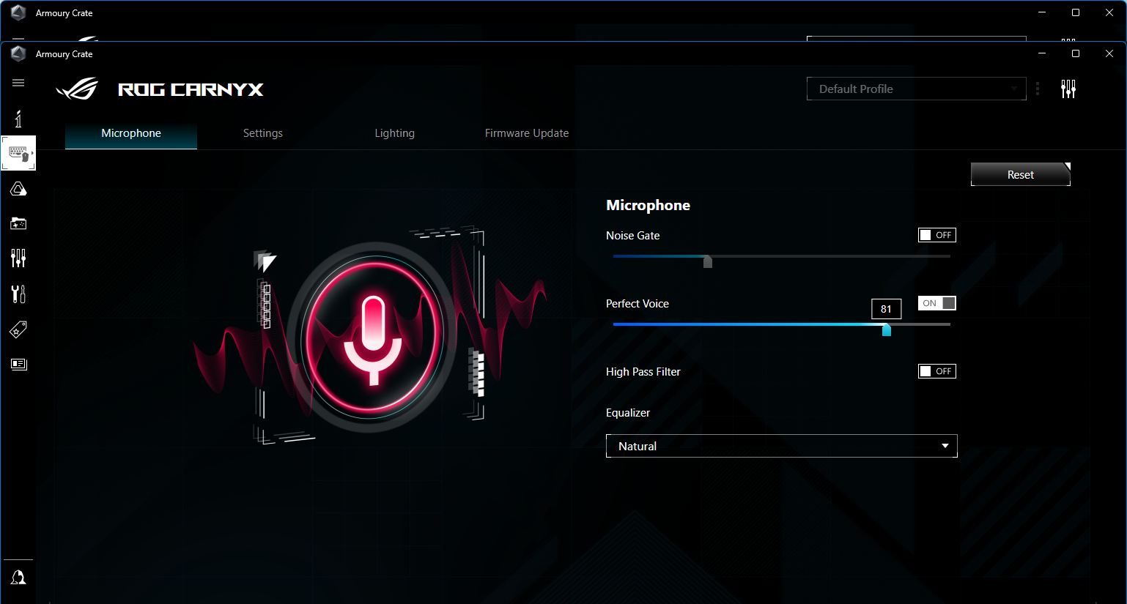Open the Game Library folder icon in the sidebar
The width and height of the screenshot is (1127, 604).
(18, 223)
